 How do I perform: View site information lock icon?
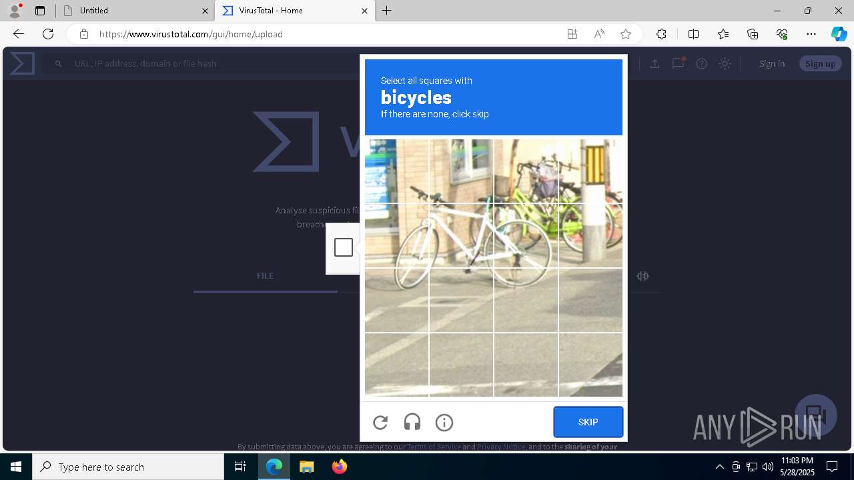tap(83, 34)
